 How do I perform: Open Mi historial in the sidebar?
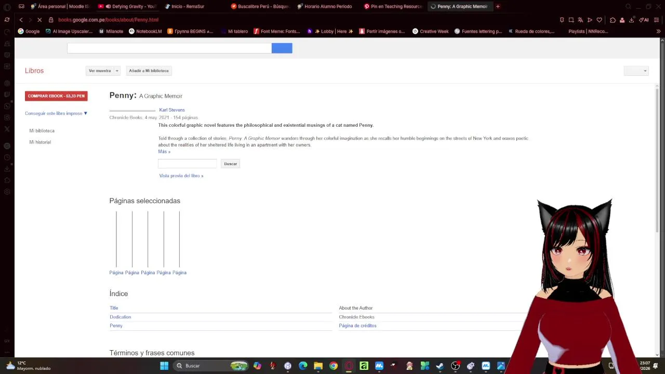click(40, 142)
